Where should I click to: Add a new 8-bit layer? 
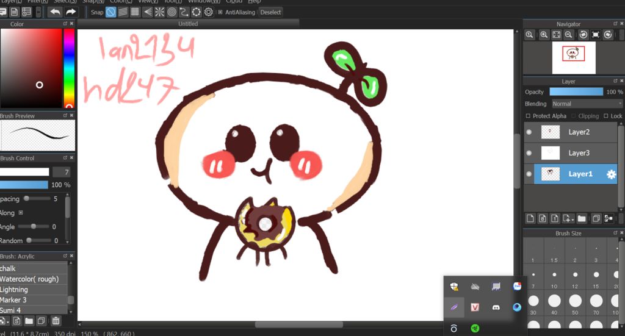click(543, 218)
